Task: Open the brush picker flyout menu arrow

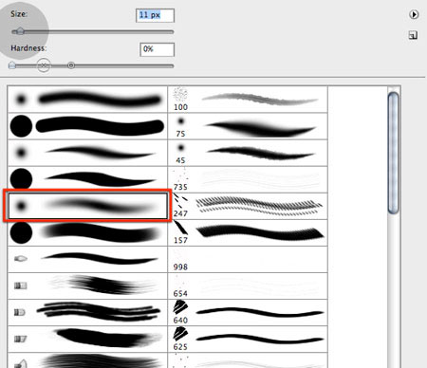Action: [414, 14]
